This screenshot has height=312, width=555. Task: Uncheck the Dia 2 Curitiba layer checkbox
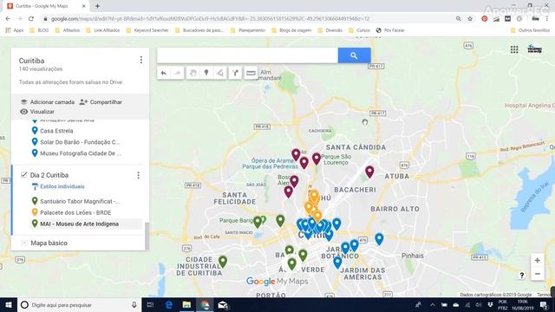click(x=23, y=175)
